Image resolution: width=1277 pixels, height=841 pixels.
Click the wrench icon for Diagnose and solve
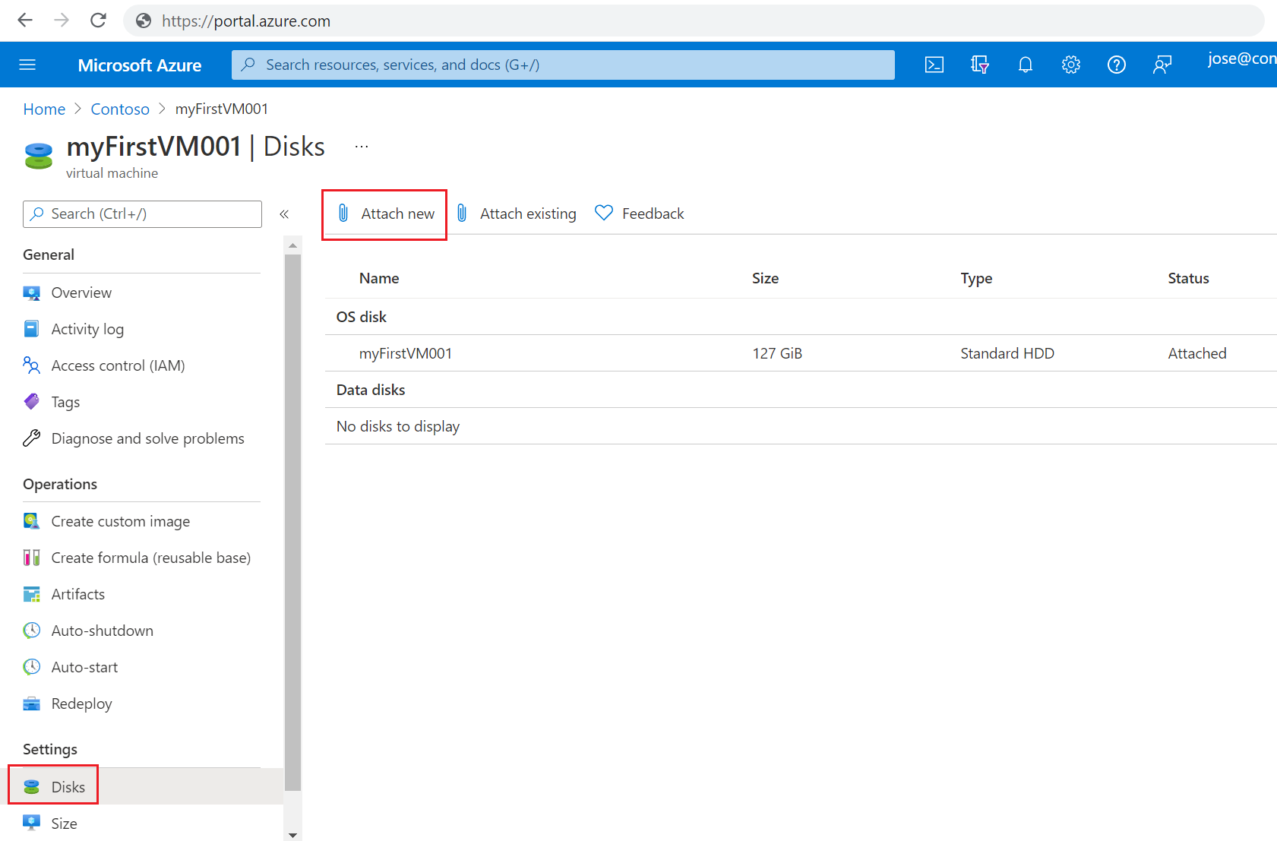31,438
